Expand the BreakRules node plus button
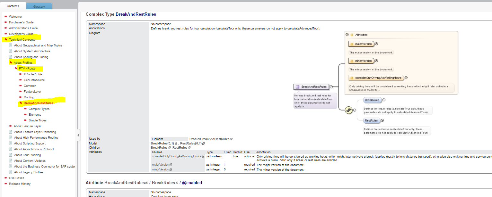492x197 pixels. [384, 100]
